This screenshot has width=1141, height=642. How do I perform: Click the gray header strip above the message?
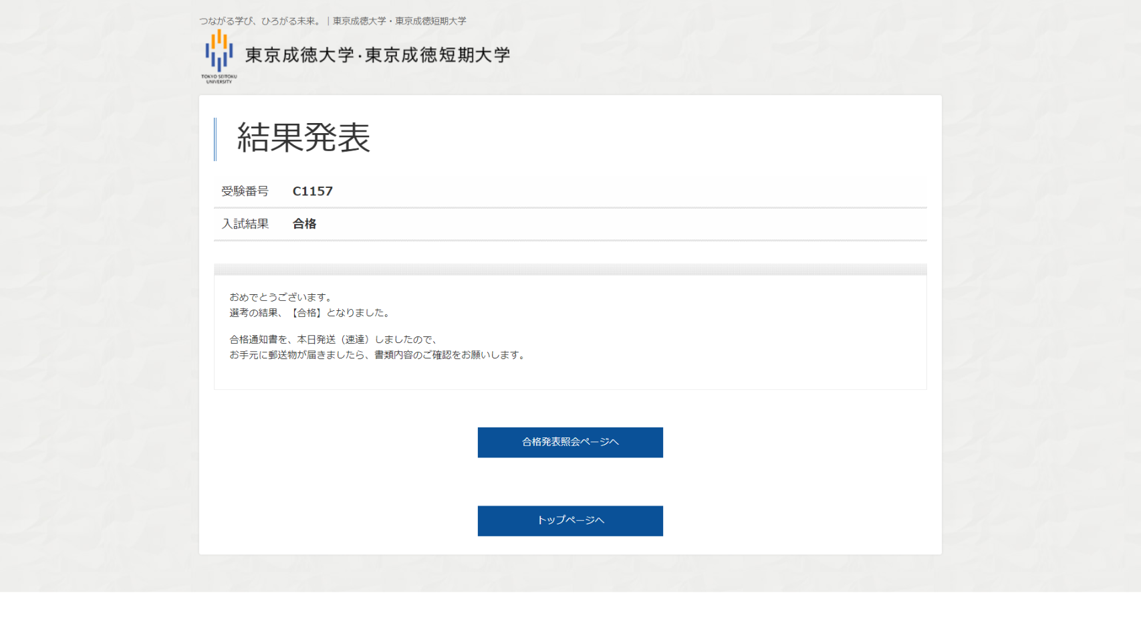click(570, 270)
